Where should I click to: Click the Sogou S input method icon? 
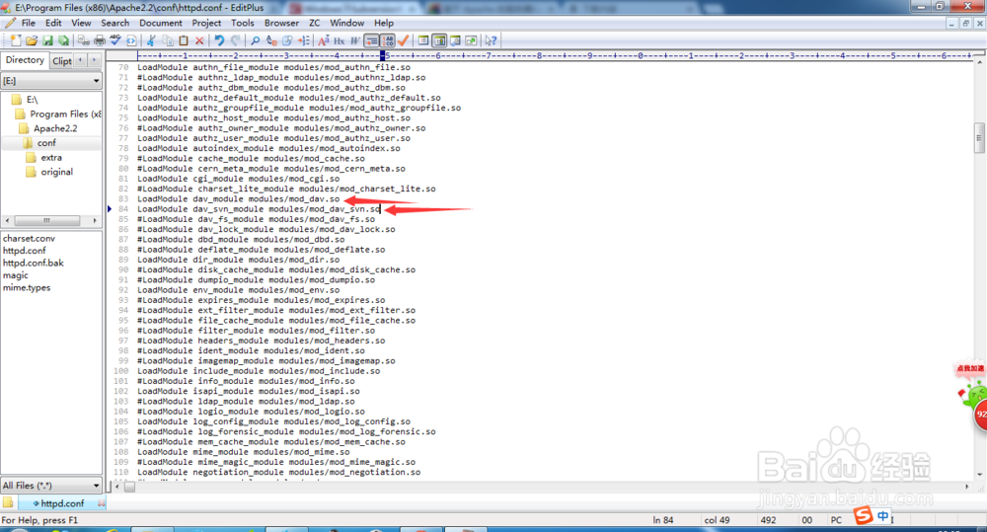pyautogui.click(x=863, y=515)
